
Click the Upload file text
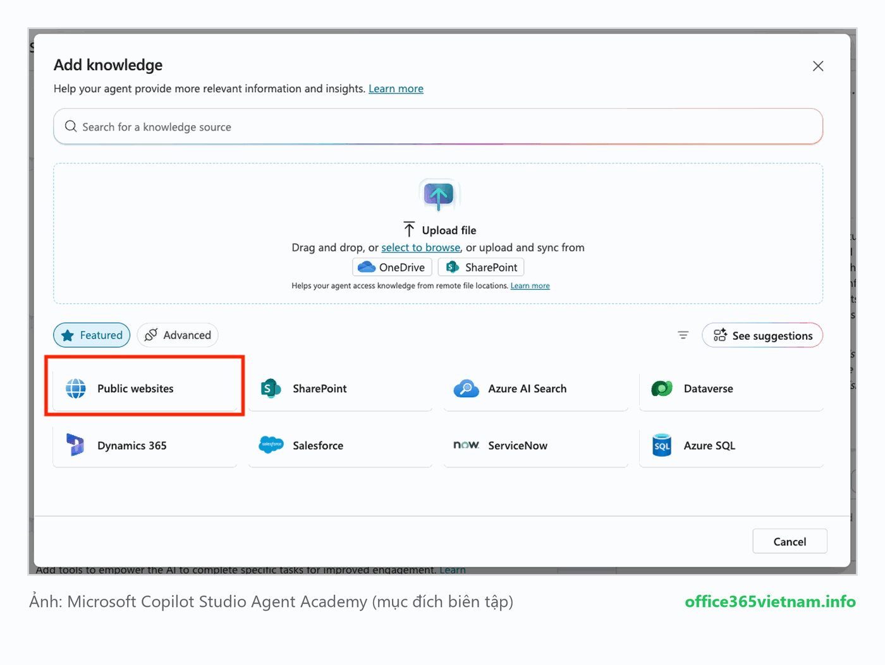click(x=449, y=230)
